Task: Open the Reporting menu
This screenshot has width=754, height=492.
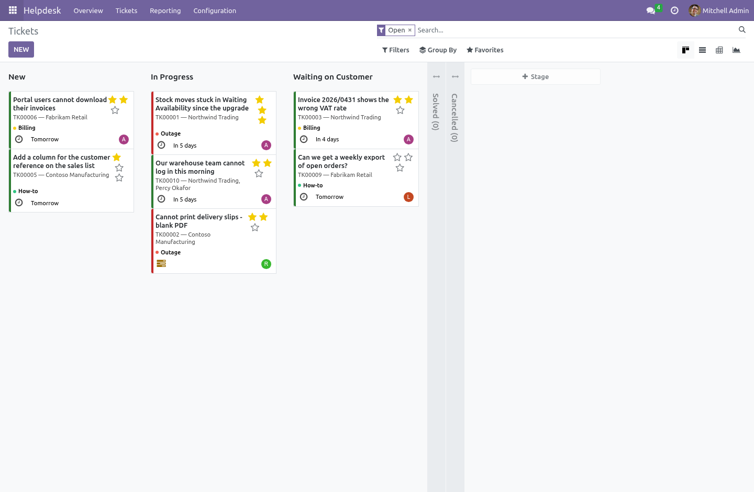Action: click(165, 10)
